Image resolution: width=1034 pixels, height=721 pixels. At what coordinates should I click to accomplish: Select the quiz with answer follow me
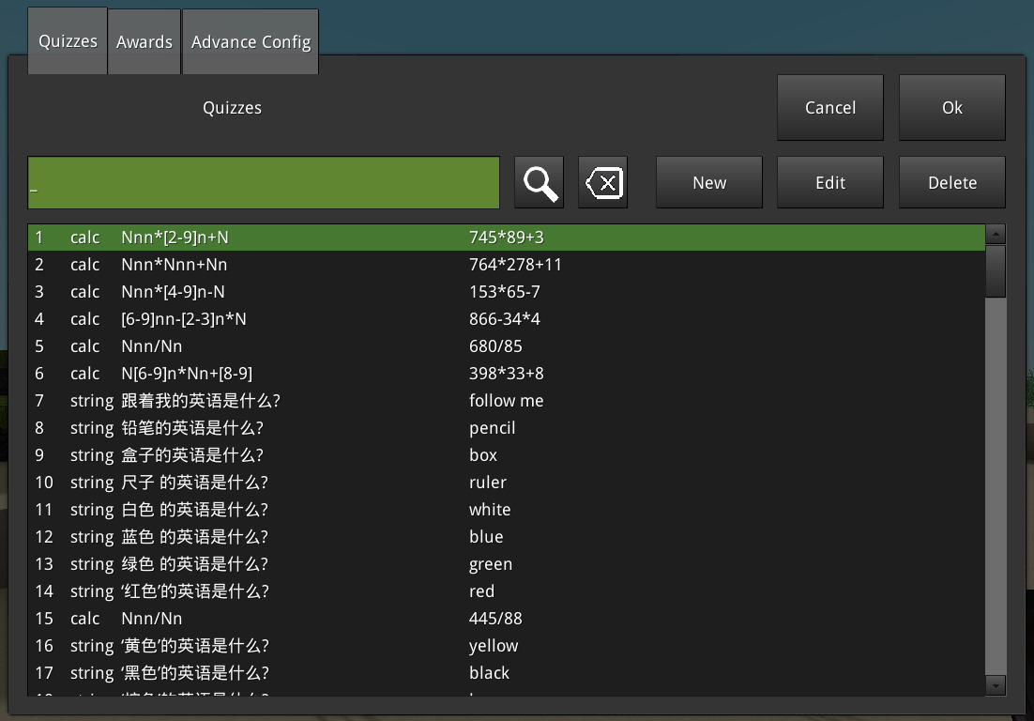tap(507, 401)
